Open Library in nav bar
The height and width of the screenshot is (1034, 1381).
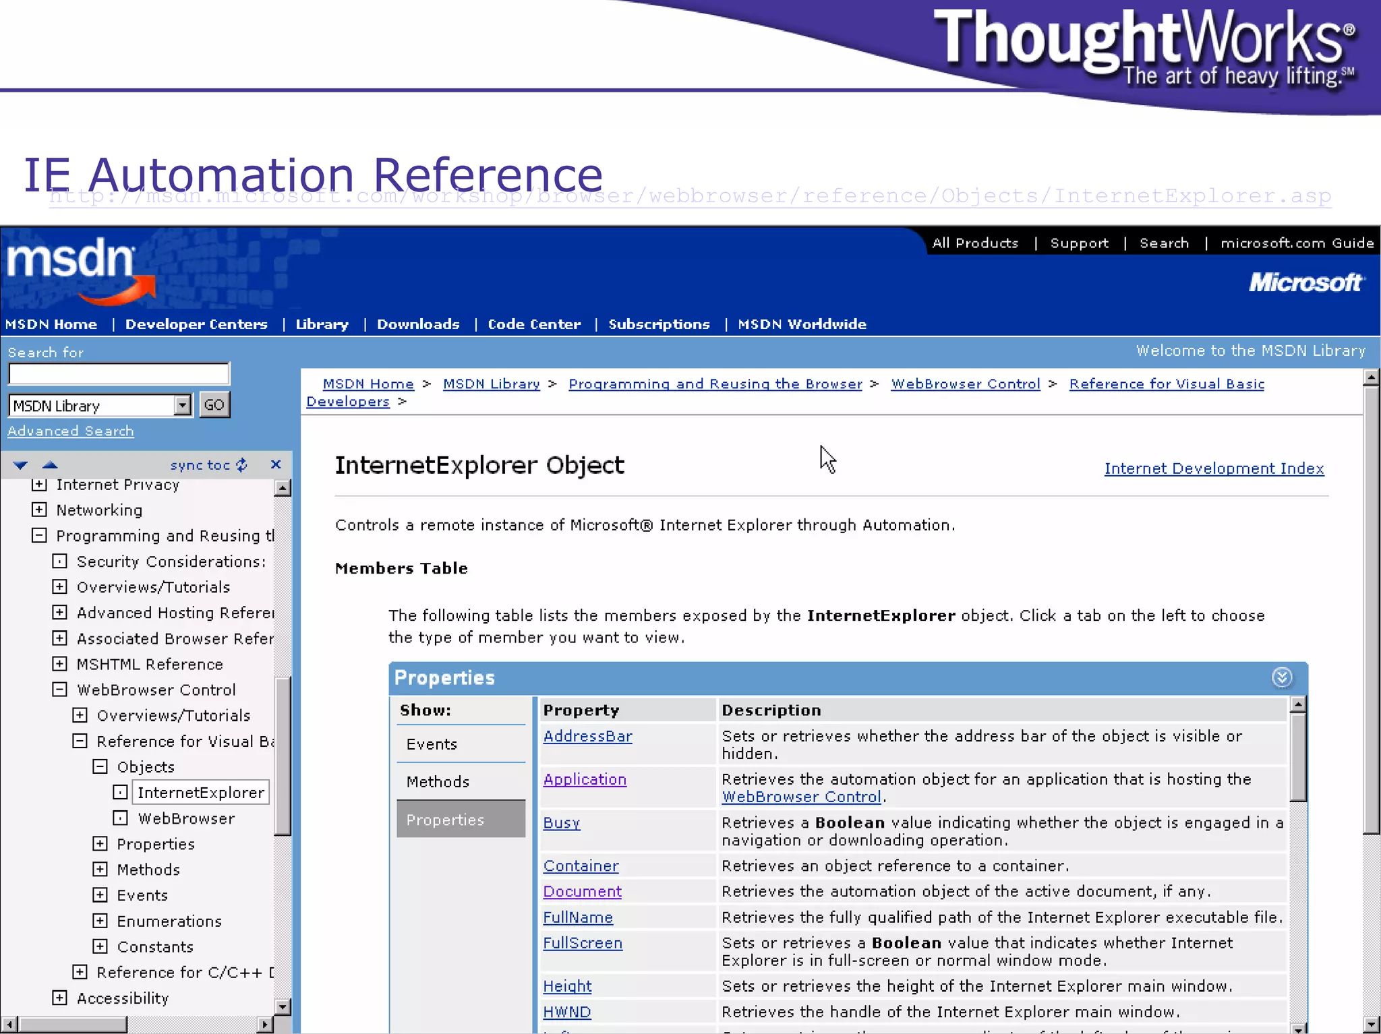coord(322,324)
